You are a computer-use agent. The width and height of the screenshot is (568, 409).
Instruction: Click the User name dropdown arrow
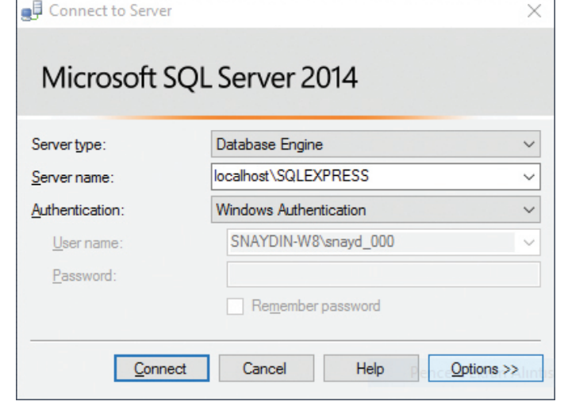(x=529, y=242)
